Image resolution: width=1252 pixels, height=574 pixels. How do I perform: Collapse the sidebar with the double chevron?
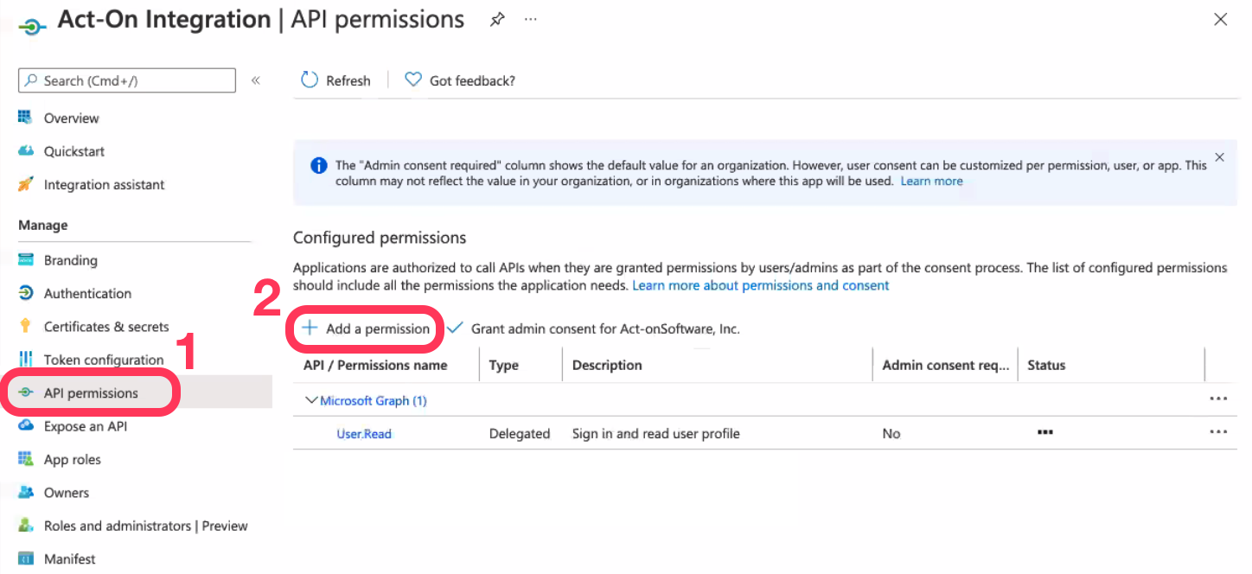point(256,80)
